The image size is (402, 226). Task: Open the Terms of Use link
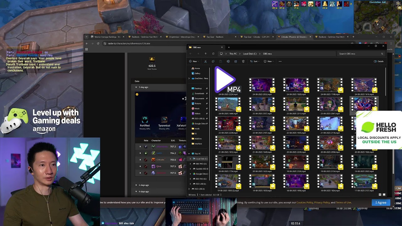tap(343, 202)
